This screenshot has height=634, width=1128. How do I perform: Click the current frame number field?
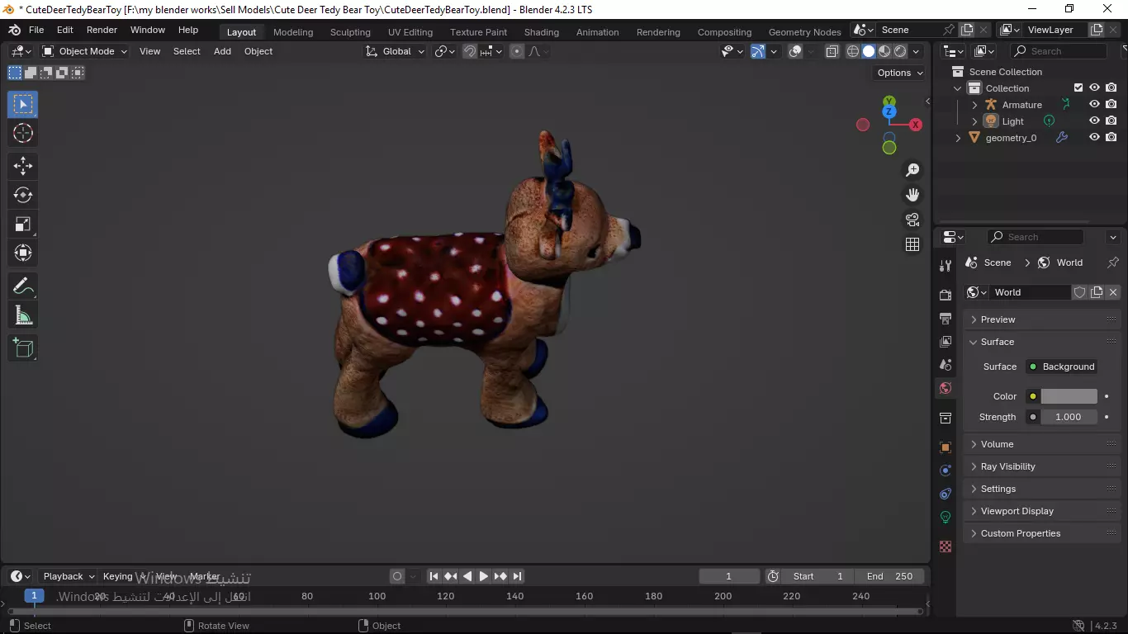coord(729,576)
